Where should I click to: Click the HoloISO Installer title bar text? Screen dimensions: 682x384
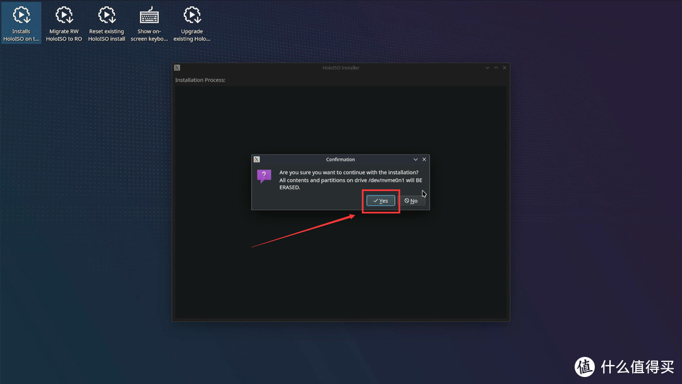point(340,67)
